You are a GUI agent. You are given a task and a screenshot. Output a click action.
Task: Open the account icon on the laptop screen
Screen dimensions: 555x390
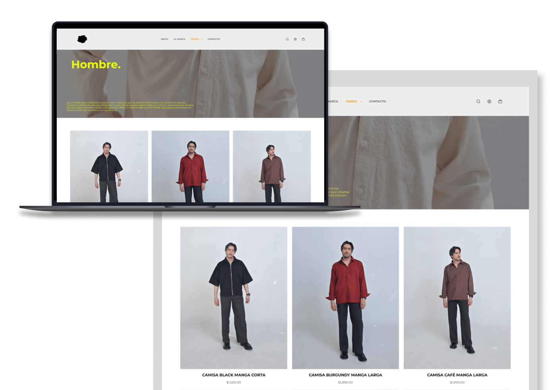pos(295,39)
